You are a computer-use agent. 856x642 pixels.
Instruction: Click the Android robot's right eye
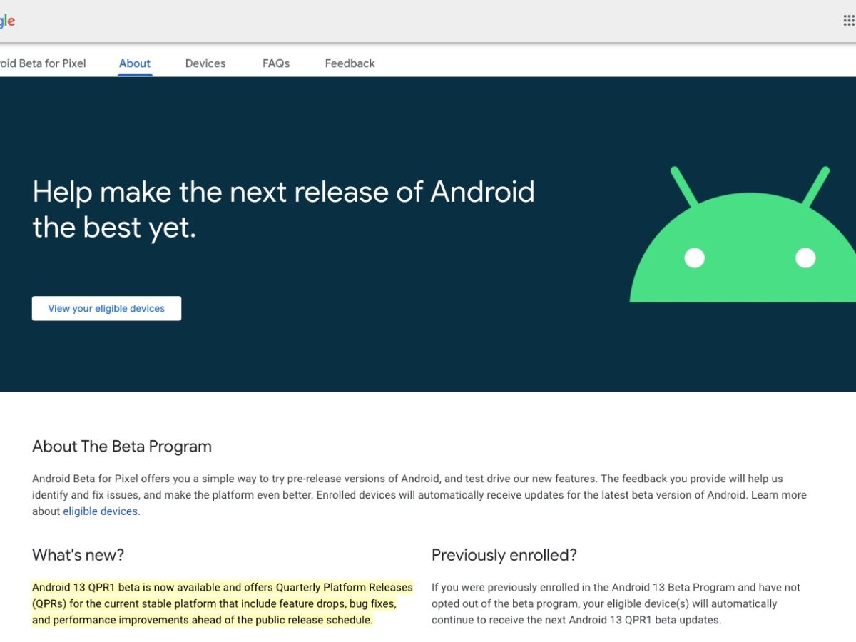click(805, 258)
